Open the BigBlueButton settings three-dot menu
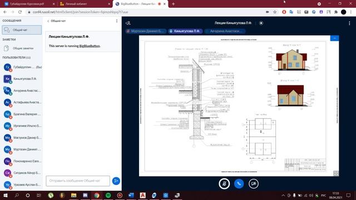This screenshot has height=200, width=356. click(x=349, y=23)
